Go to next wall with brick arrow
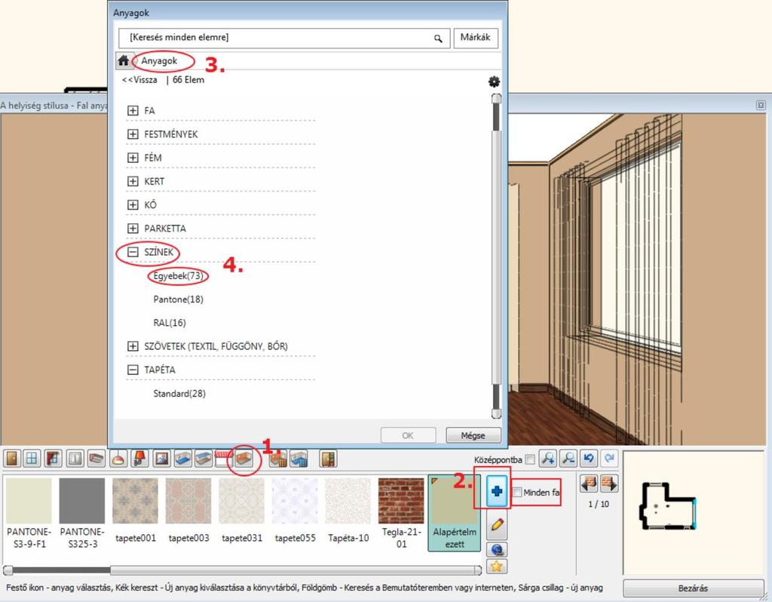Image resolution: width=772 pixels, height=602 pixels. [x=609, y=484]
